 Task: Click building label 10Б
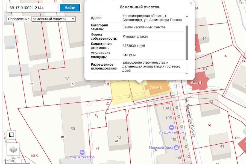[169, 118]
